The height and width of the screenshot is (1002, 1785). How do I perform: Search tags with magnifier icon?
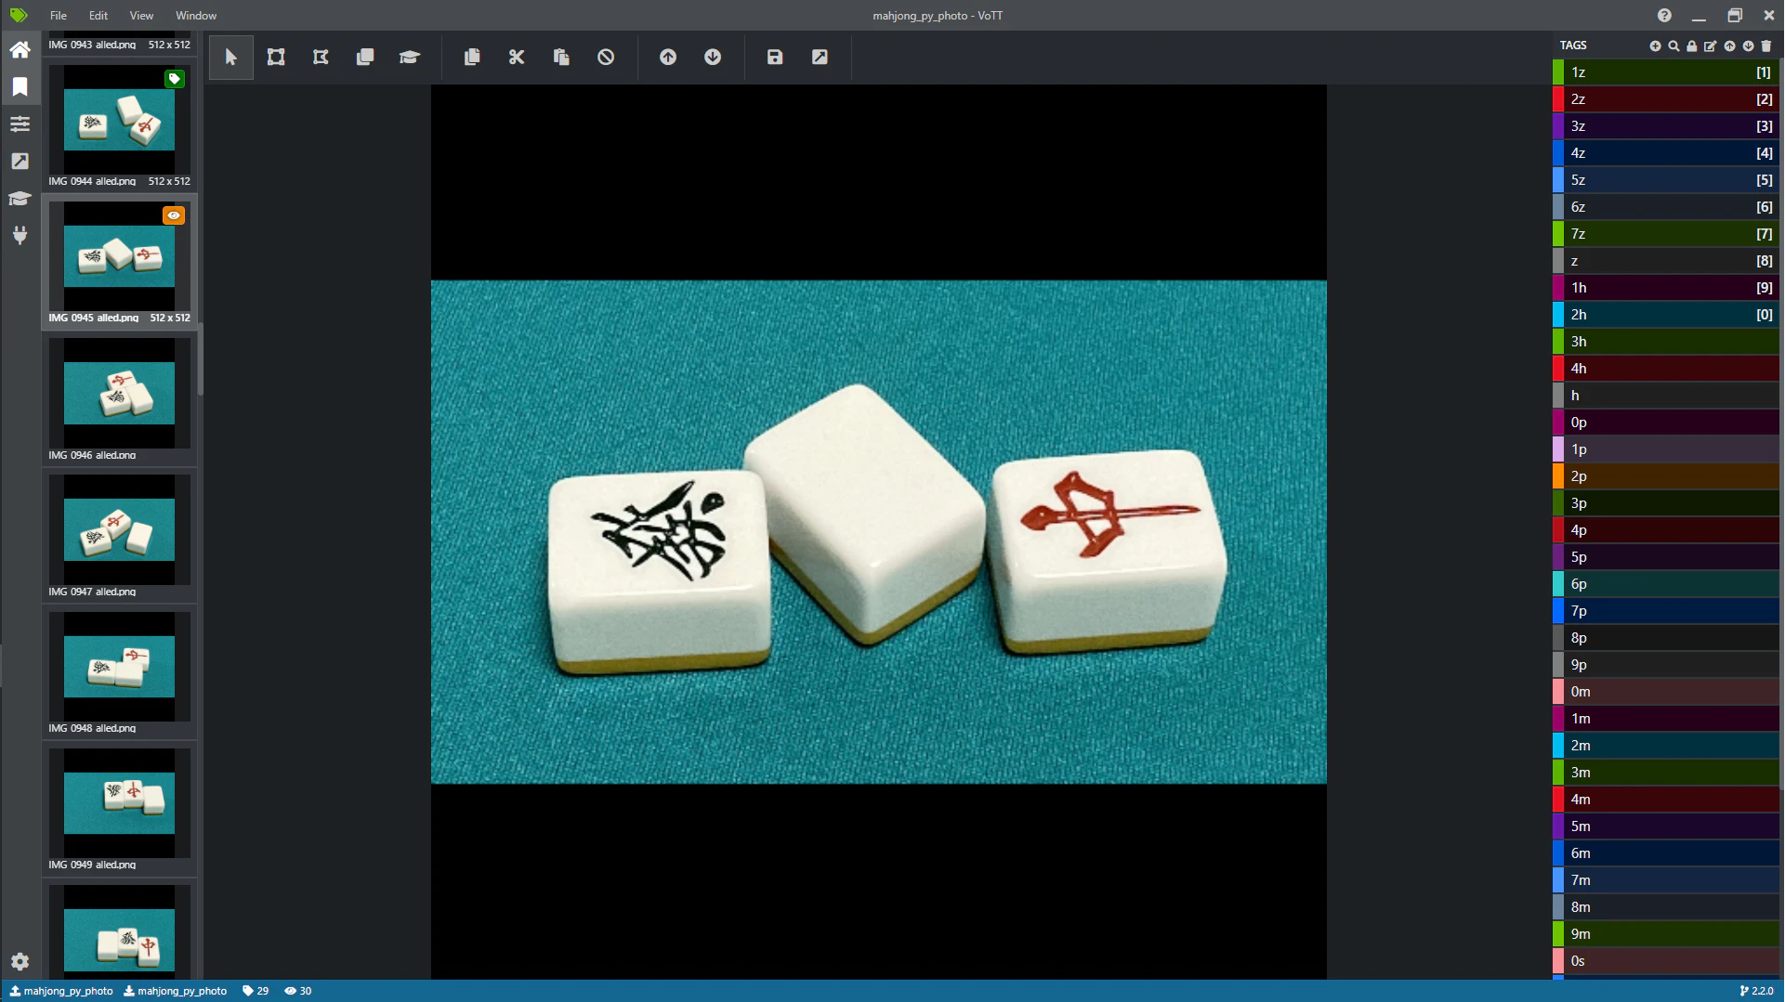tap(1673, 46)
